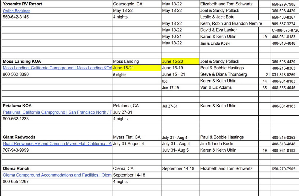Select the Olema Ranch September 14-18 location date cell
Image resolution: width=299 pixels, height=196 pixels.
[129, 175]
